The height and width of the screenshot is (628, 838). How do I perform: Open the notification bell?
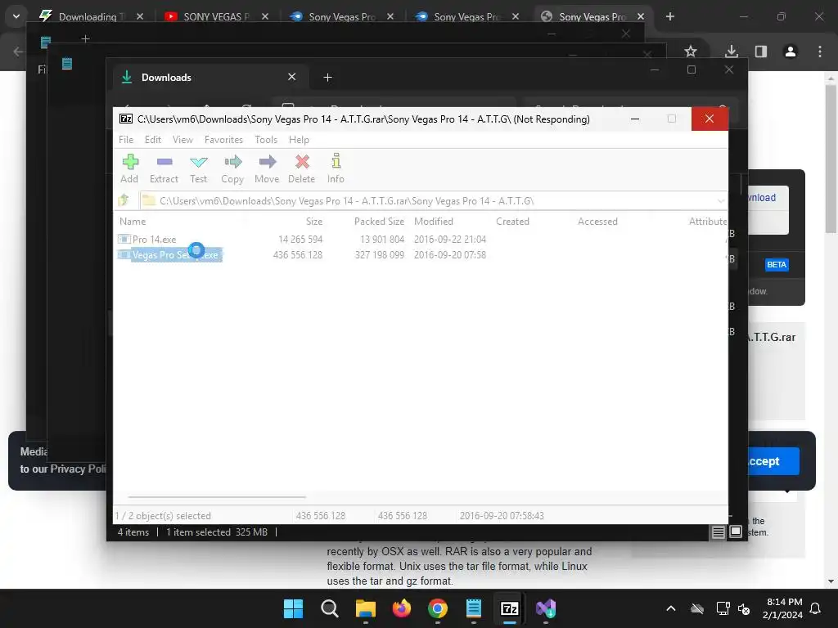click(x=816, y=608)
